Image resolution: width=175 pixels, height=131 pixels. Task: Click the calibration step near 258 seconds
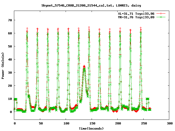pos(148,99)
